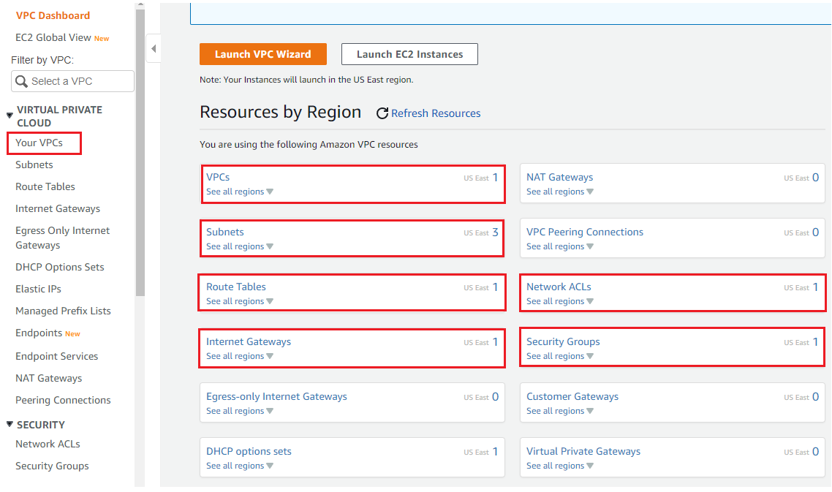
Task: Open Internet Gateways in the sidebar
Action: (x=58, y=208)
